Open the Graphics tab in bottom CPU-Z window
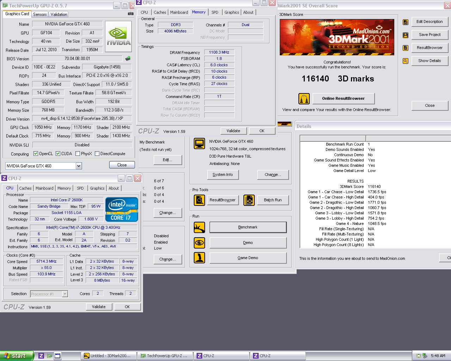Screen dimensions: 451x361 (97, 188)
